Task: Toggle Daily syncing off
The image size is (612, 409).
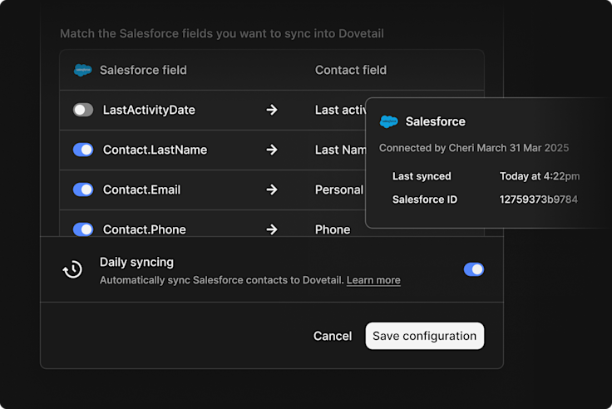Action: coord(474,269)
